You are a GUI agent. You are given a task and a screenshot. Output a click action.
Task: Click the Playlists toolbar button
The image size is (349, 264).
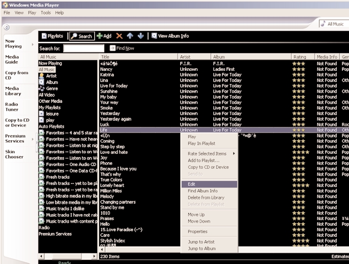pyautogui.click(x=52, y=36)
